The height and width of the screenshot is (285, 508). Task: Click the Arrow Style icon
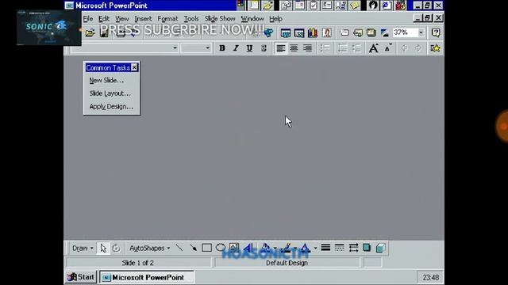pyautogui.click(x=353, y=248)
